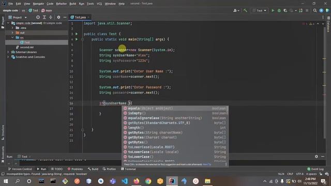Image resolution: width=331 pixels, height=186 pixels.
Task: Choose equals(Object anObject) completion
Action: (175, 109)
